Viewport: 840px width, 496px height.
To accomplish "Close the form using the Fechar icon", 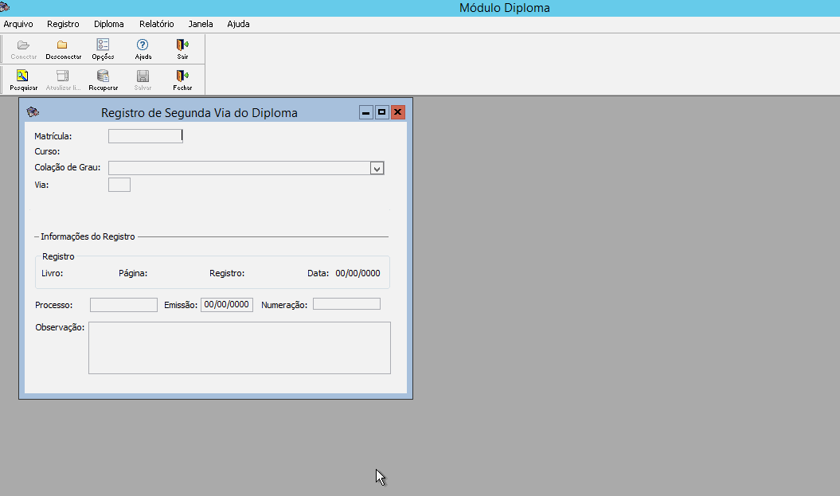I will coord(182,76).
